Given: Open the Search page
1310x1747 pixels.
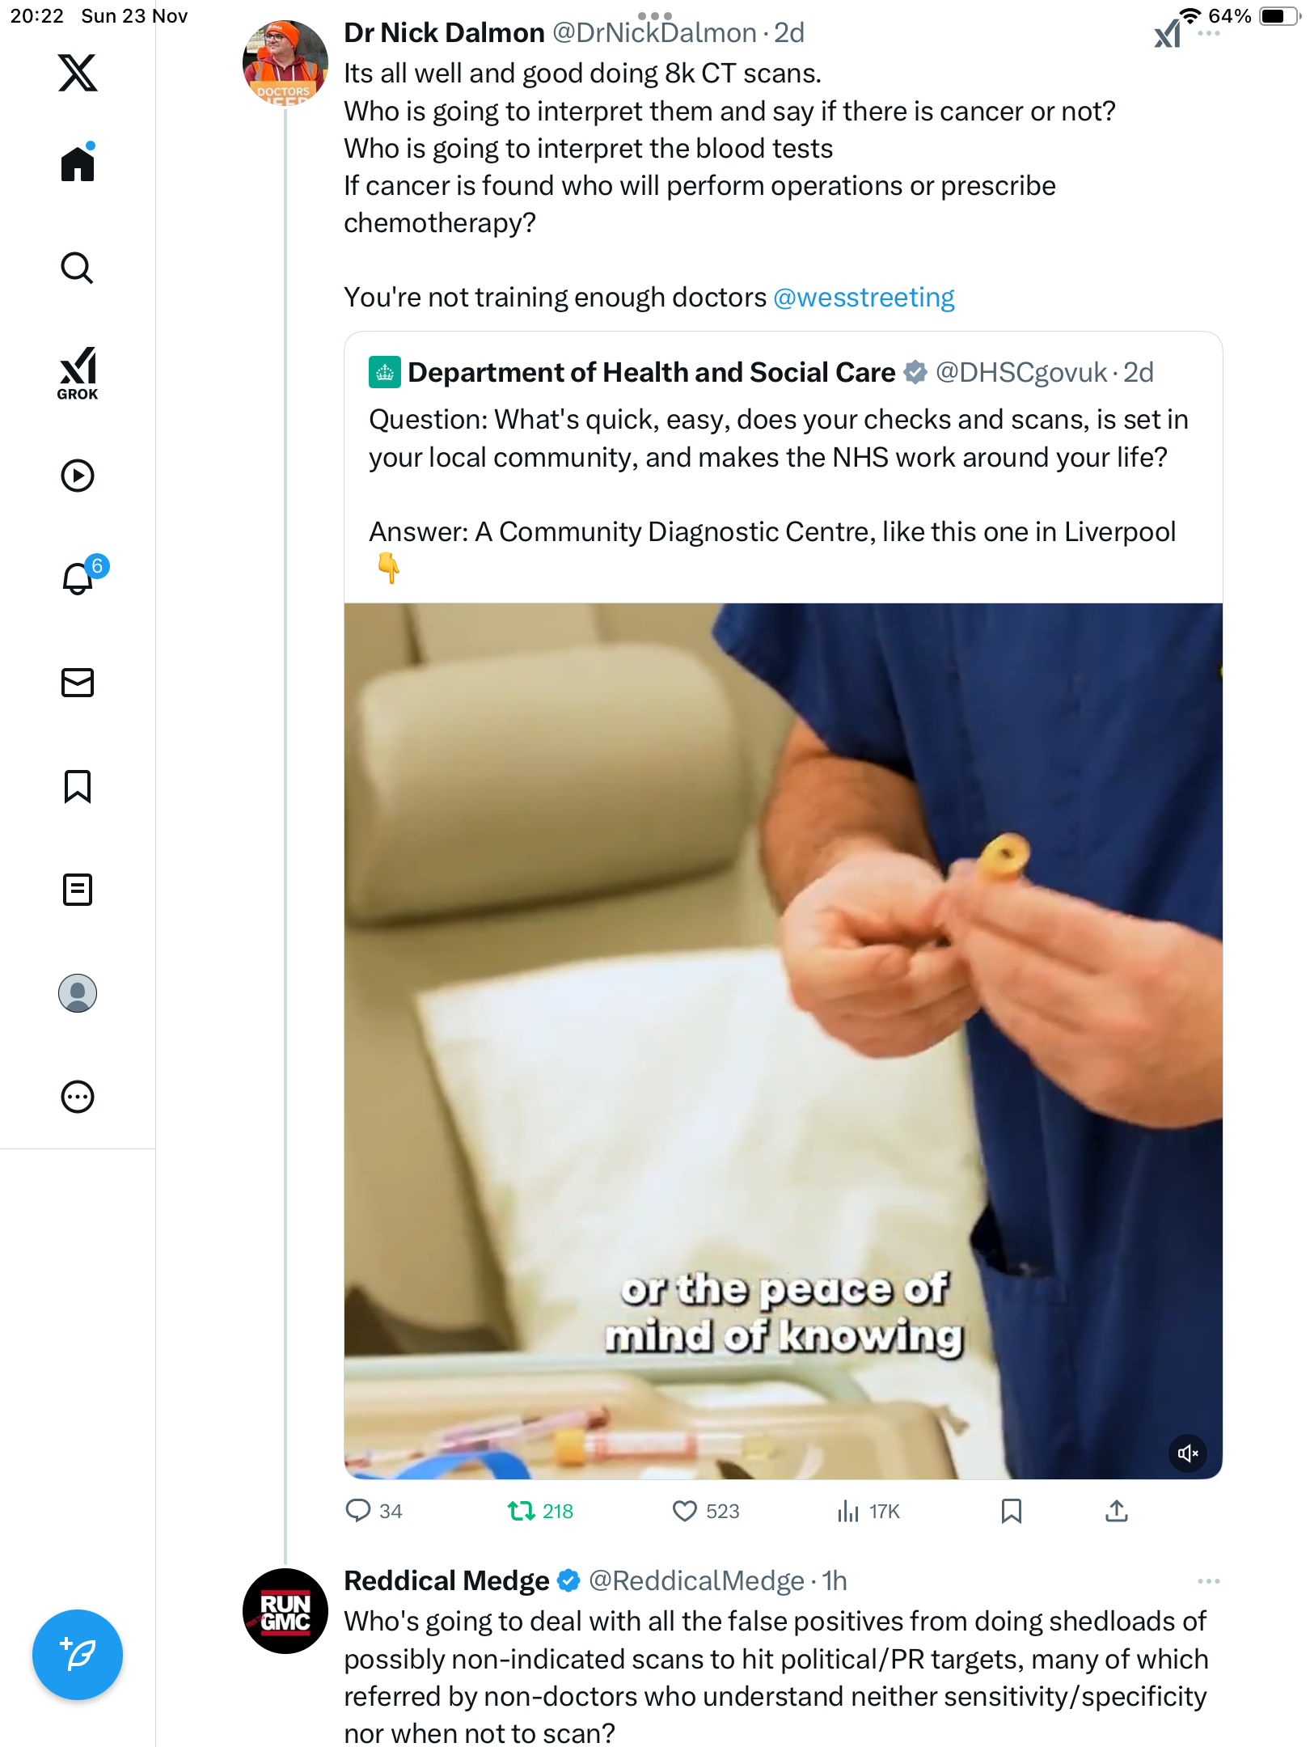Looking at the screenshot, I should [78, 268].
